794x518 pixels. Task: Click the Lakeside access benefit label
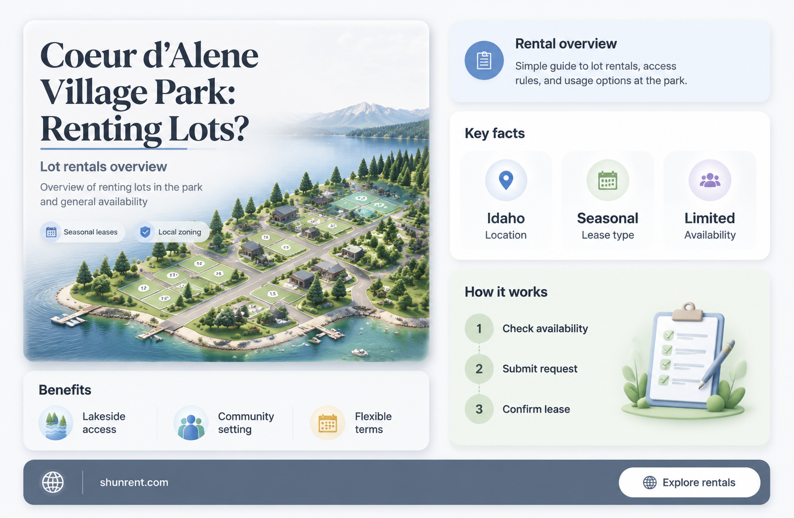(x=104, y=423)
